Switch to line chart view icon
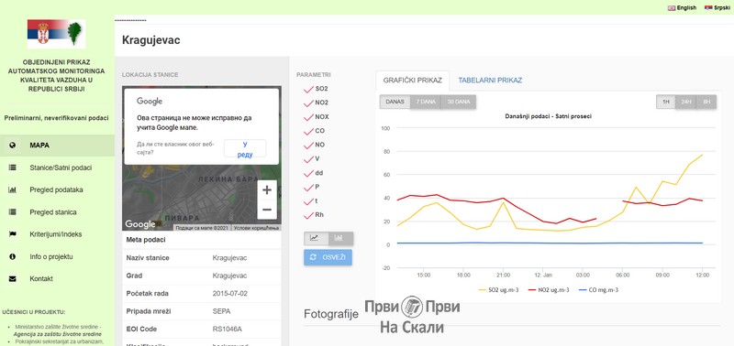This screenshot has width=734, height=346. [x=316, y=238]
